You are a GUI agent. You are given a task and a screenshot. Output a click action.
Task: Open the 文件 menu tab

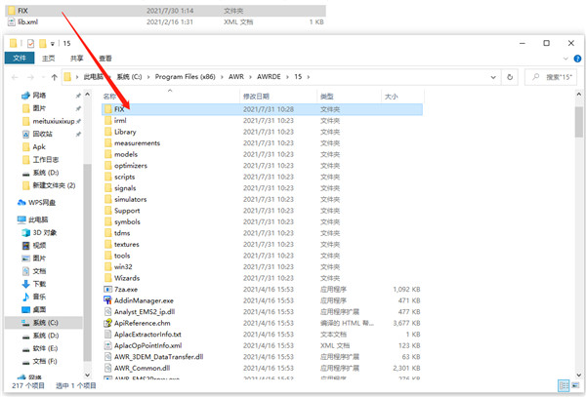pyautogui.click(x=20, y=58)
